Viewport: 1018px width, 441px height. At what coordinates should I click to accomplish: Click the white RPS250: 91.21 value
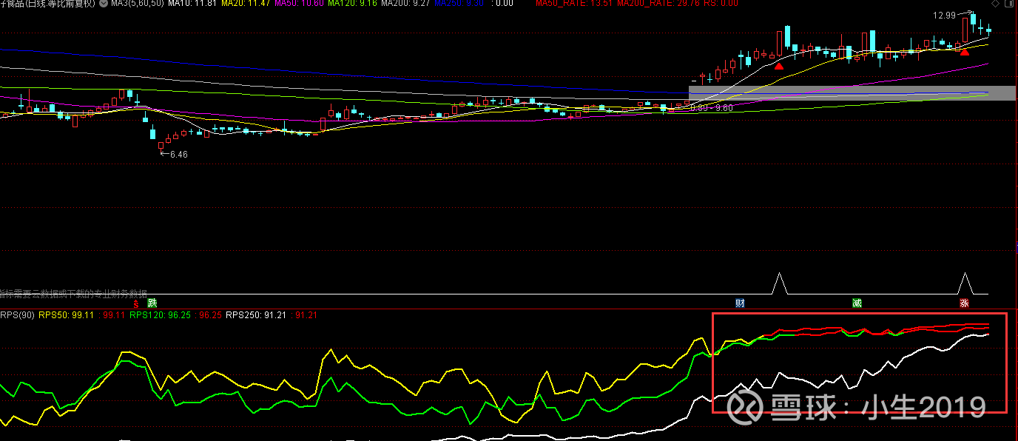pos(257,315)
